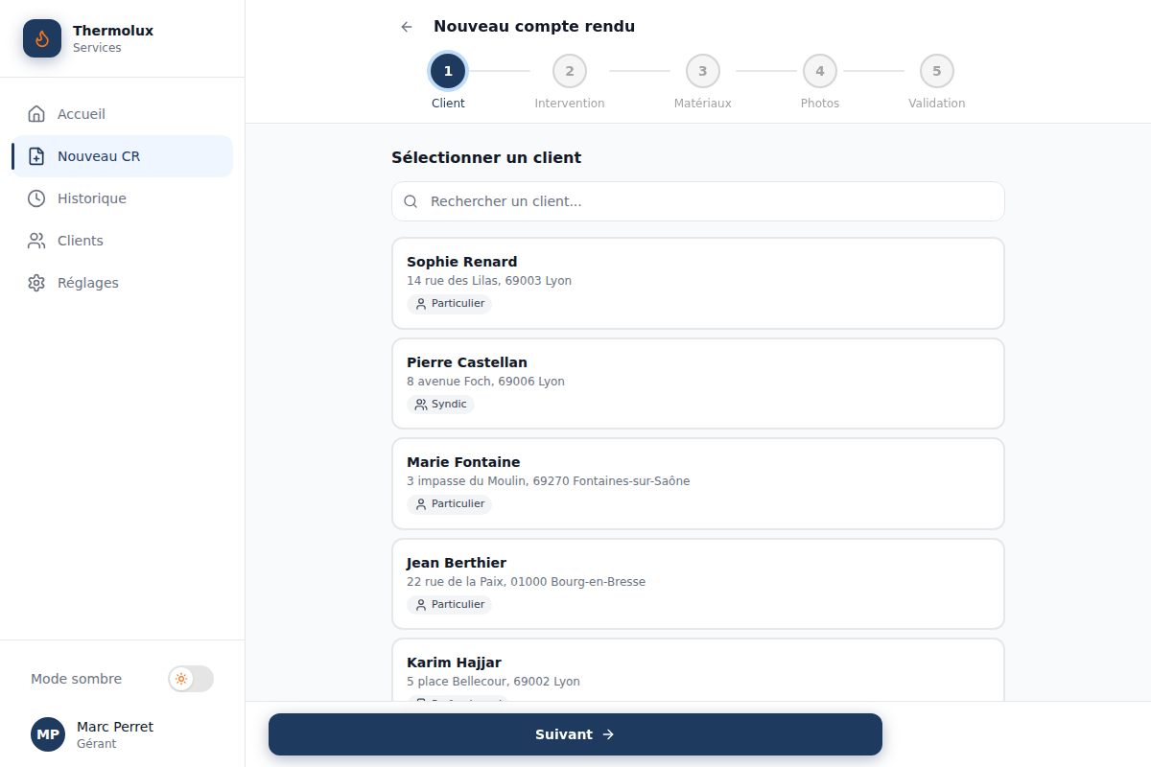
Task: Click the Clients people icon
Action: (36, 241)
